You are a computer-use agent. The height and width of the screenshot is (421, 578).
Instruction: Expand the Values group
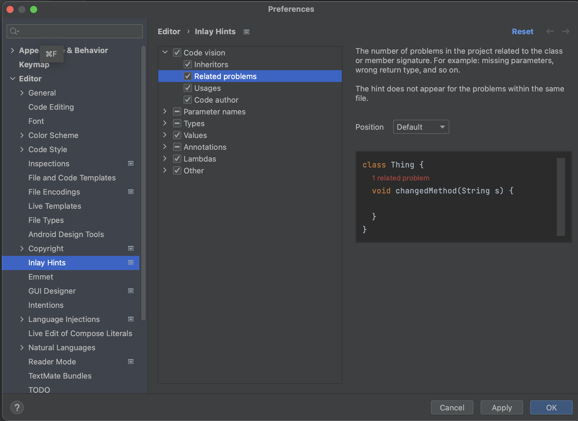point(165,135)
